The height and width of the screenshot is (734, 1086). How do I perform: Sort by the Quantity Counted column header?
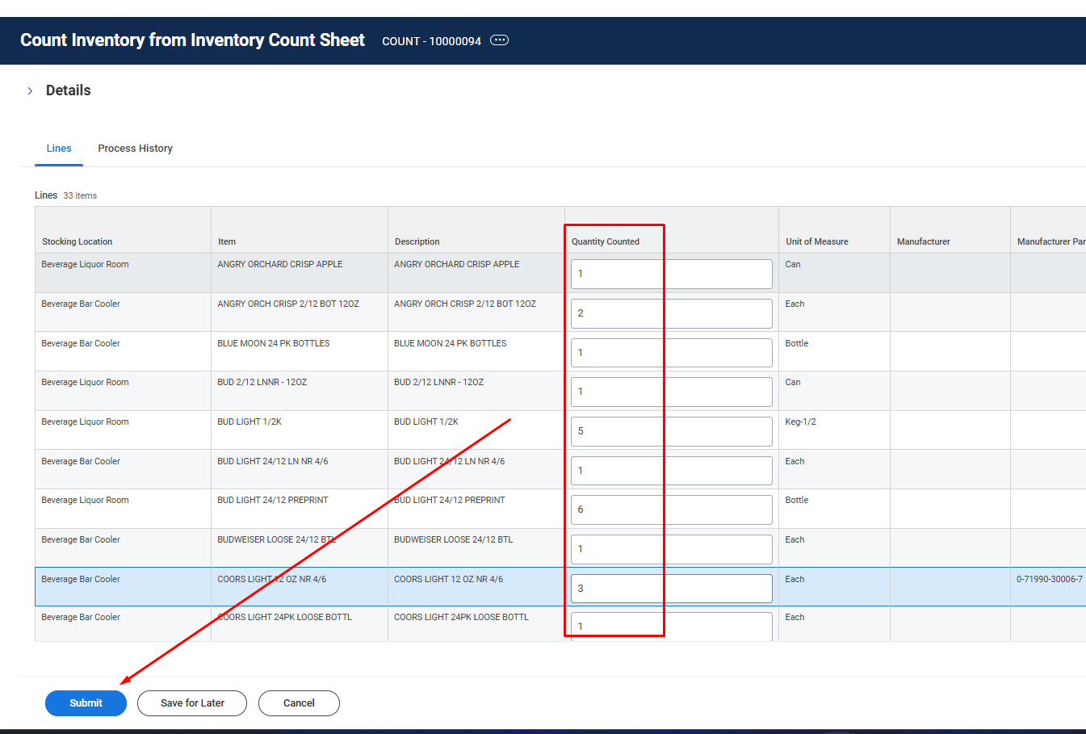pyautogui.click(x=606, y=241)
